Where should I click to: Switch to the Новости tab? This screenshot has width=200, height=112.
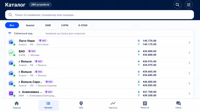tap(145, 105)
